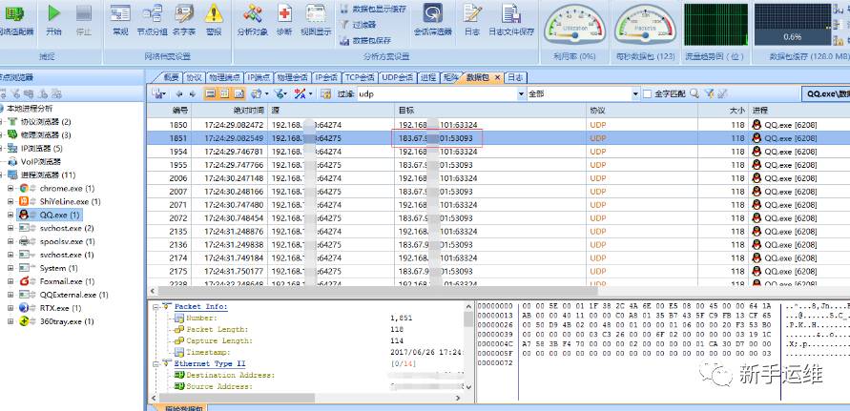This screenshot has height=411, width=850.
Task: Open the 名字表 name table
Action: pos(184,20)
